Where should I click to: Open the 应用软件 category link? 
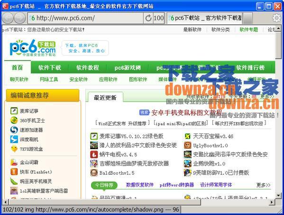point(108,79)
